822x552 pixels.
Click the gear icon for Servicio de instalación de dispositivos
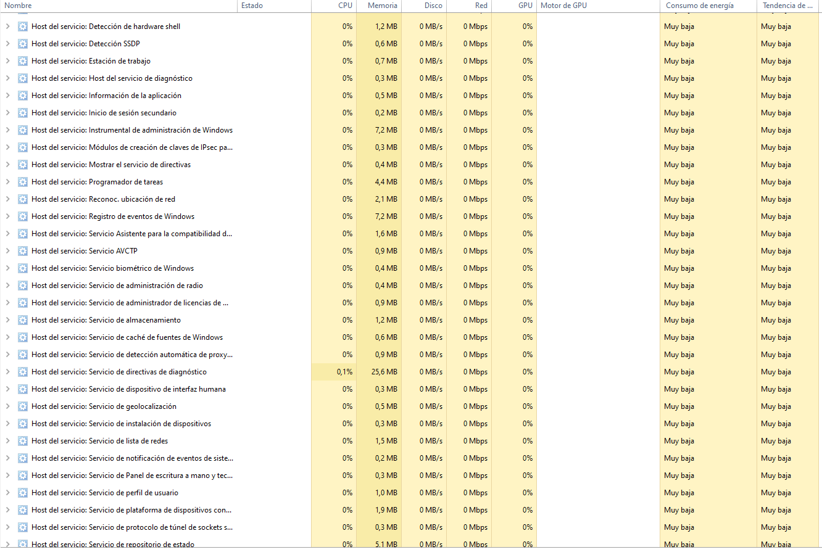[x=23, y=424]
